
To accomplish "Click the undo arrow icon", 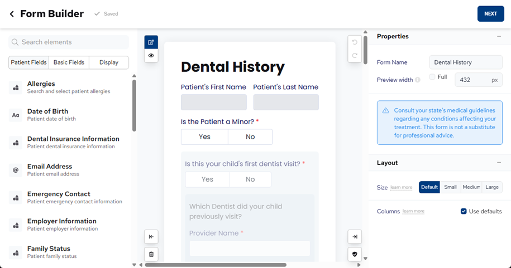I will [355, 42].
